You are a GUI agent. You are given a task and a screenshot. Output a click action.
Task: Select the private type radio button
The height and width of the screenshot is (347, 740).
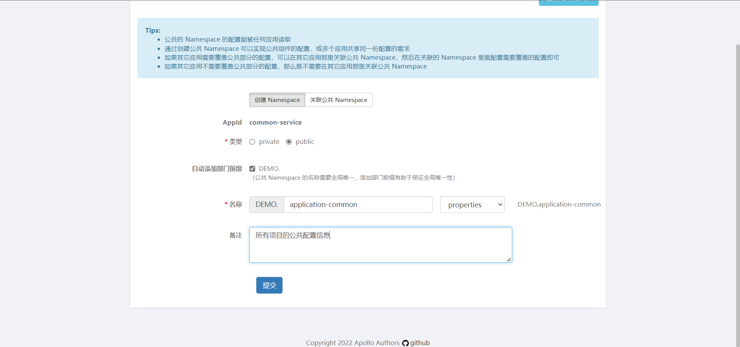click(252, 142)
